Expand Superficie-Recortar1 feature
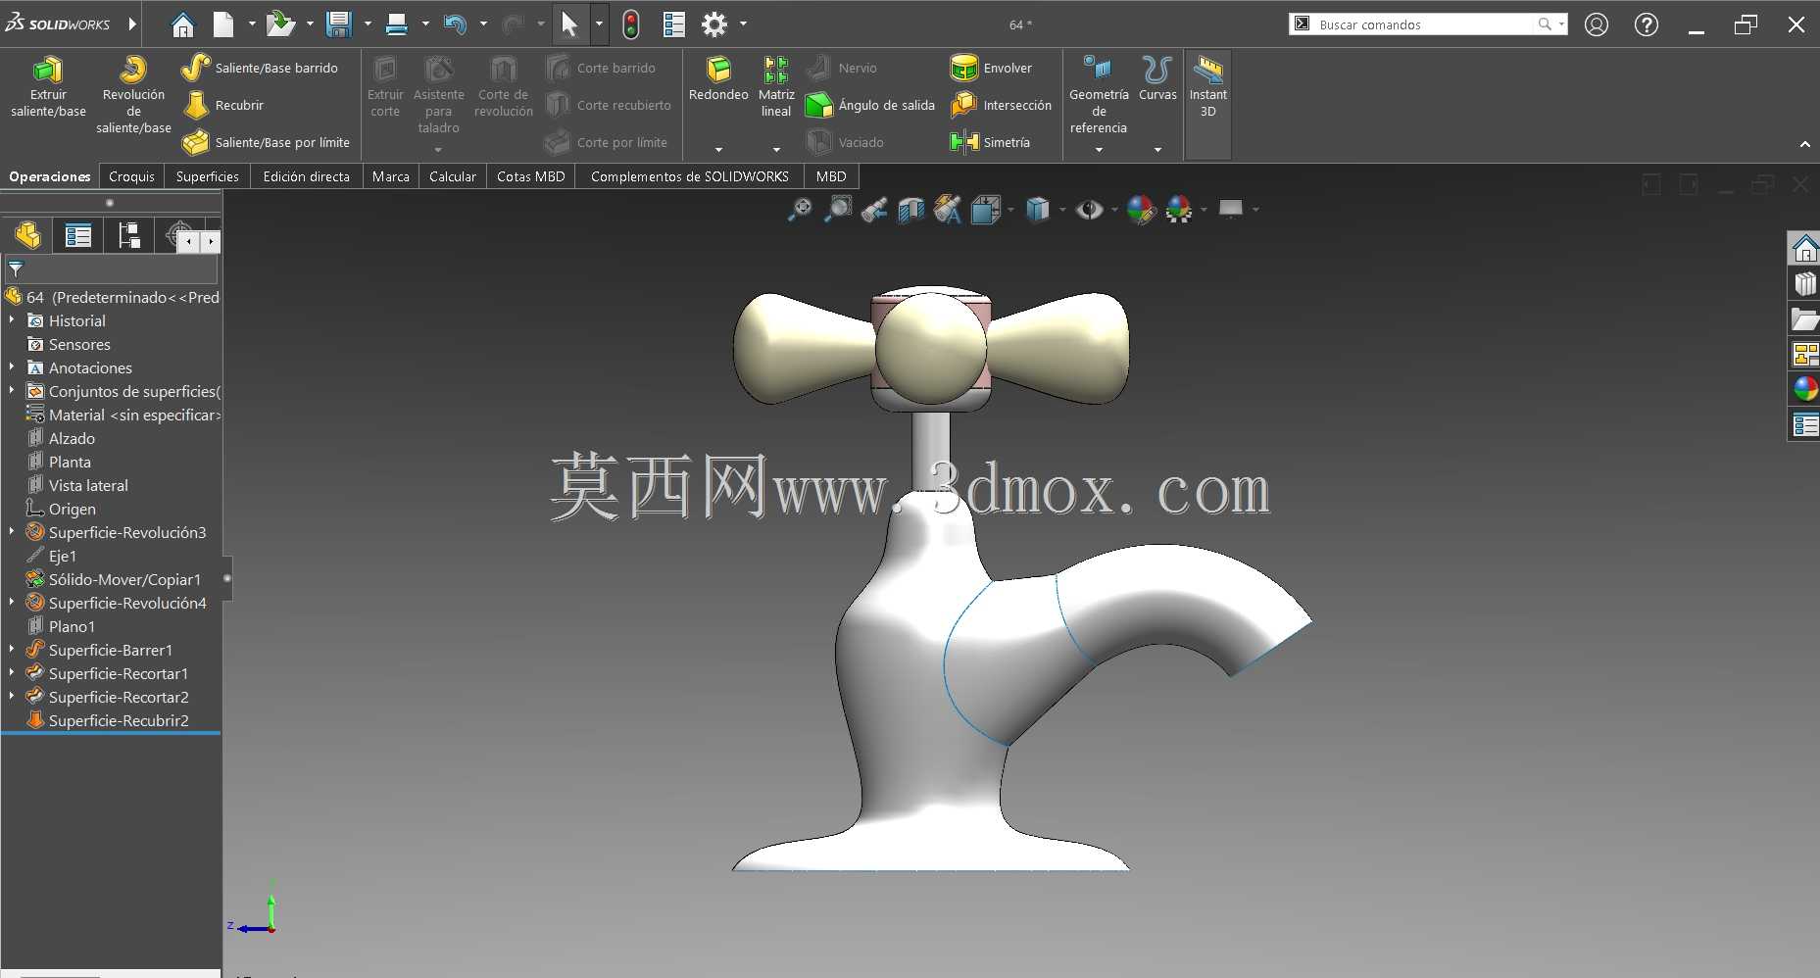The image size is (1820, 978). pyautogui.click(x=12, y=673)
